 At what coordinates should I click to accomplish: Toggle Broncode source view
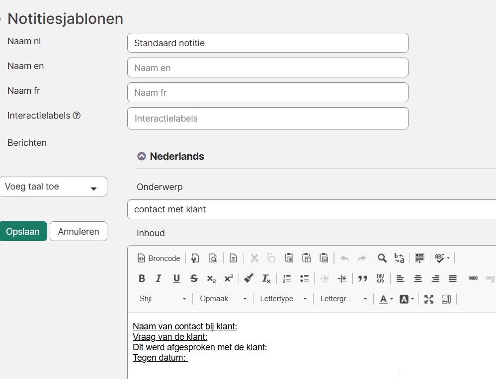point(159,258)
